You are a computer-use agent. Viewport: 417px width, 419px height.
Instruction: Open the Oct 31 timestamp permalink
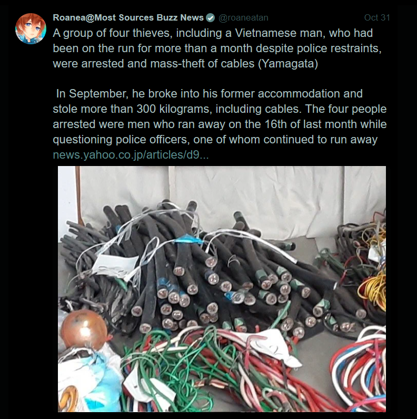(377, 17)
